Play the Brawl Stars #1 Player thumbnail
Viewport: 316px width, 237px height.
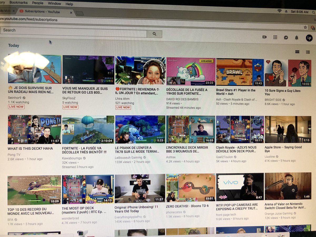click(240, 72)
